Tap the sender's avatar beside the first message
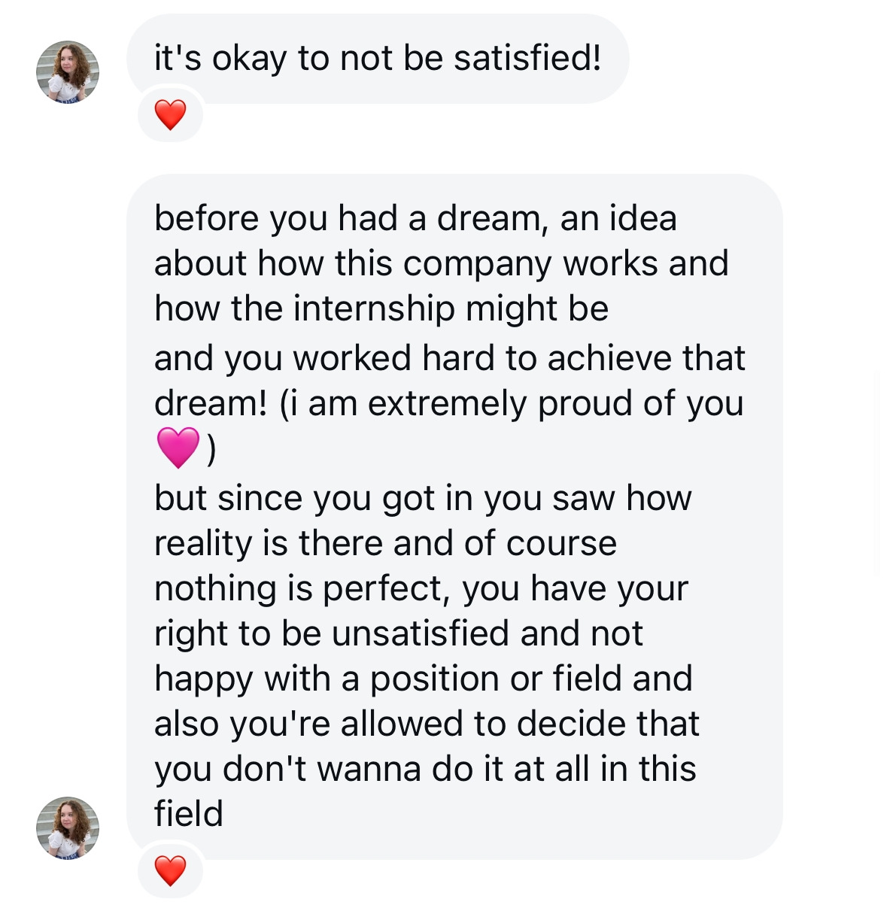The height and width of the screenshot is (905, 887). [68, 71]
